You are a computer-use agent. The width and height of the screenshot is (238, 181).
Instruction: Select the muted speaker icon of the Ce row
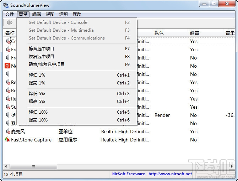(8, 41)
